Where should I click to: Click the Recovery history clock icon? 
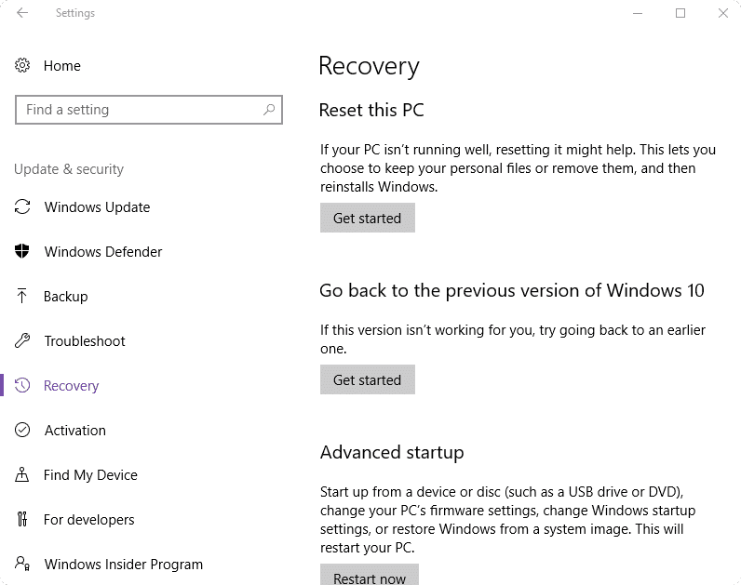(22, 385)
